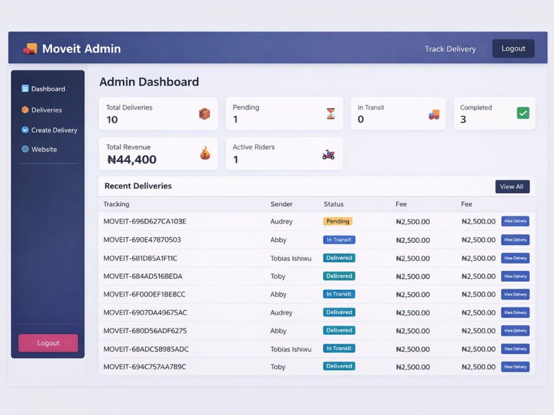Viewport: 554px width, 415px height.
Task: Click the Total Revenue money bag icon
Action: tap(206, 153)
